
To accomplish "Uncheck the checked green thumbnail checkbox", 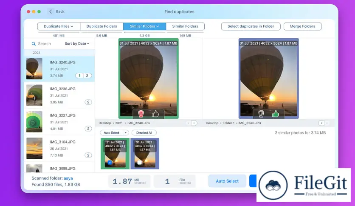I will click(110, 163).
